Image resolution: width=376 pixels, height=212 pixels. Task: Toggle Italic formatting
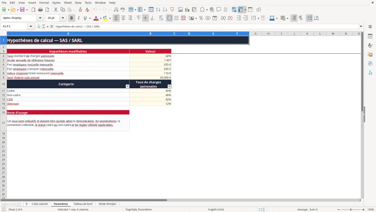[x=79, y=18]
